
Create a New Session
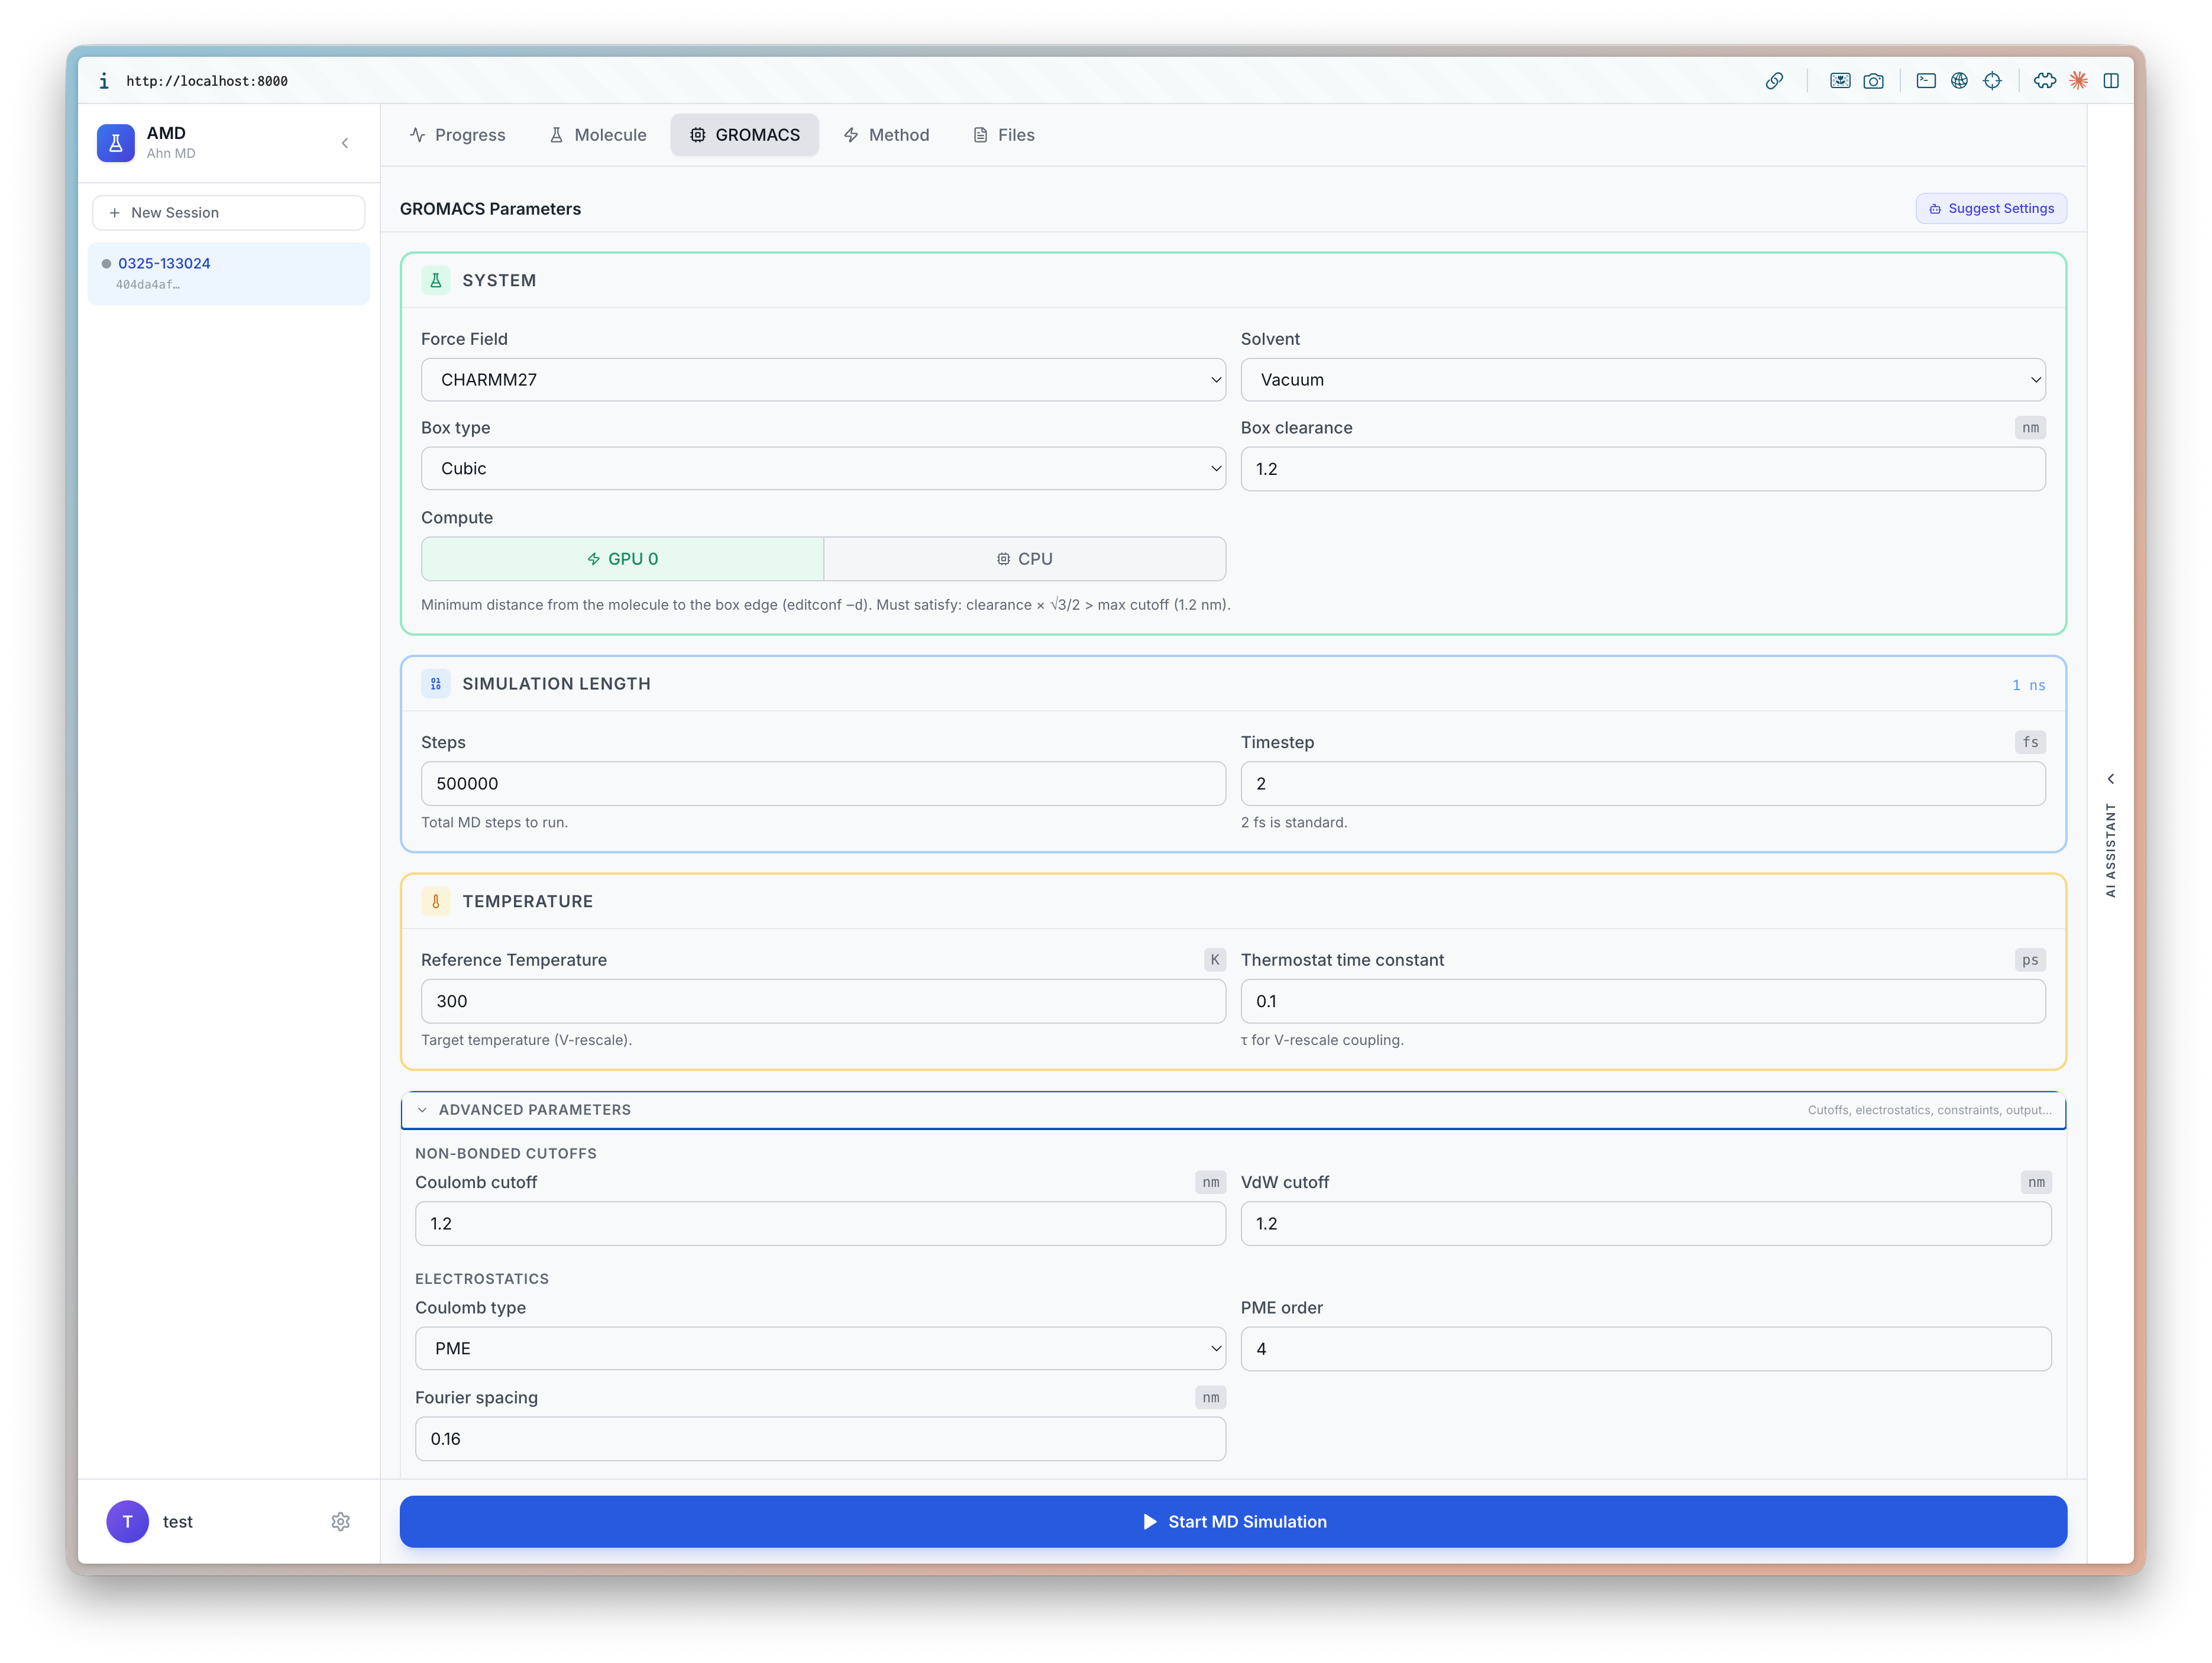coord(229,213)
